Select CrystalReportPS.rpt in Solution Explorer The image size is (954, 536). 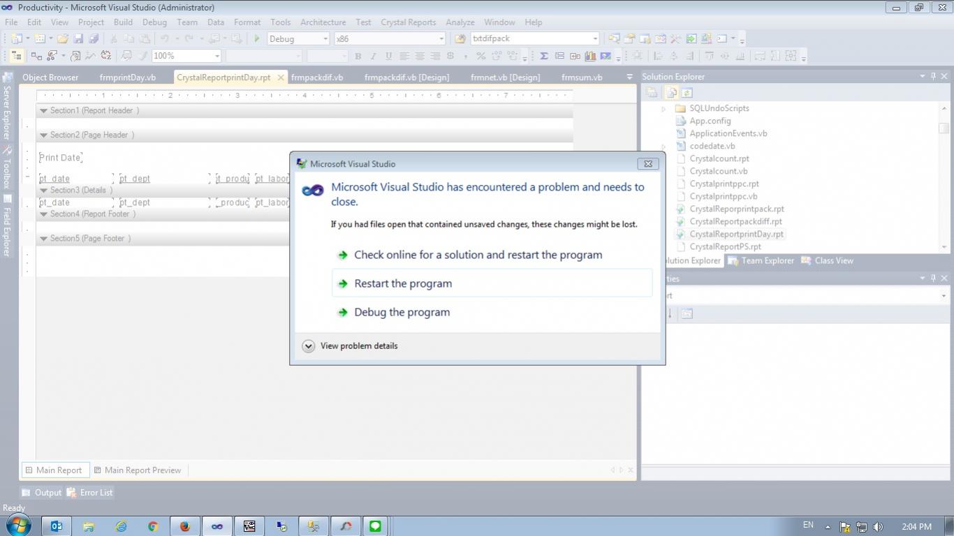coord(725,246)
